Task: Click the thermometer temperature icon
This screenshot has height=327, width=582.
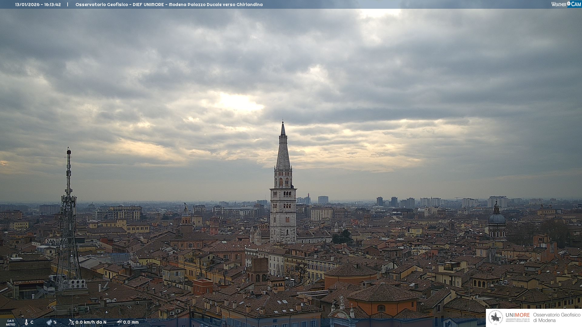Action: coord(26,322)
